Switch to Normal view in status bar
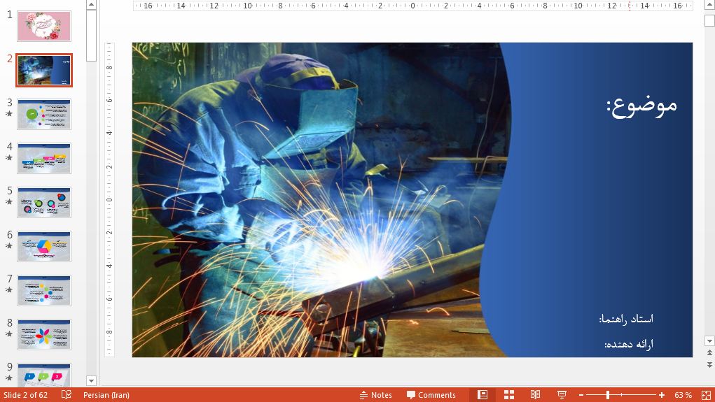715x402 pixels. [x=483, y=395]
